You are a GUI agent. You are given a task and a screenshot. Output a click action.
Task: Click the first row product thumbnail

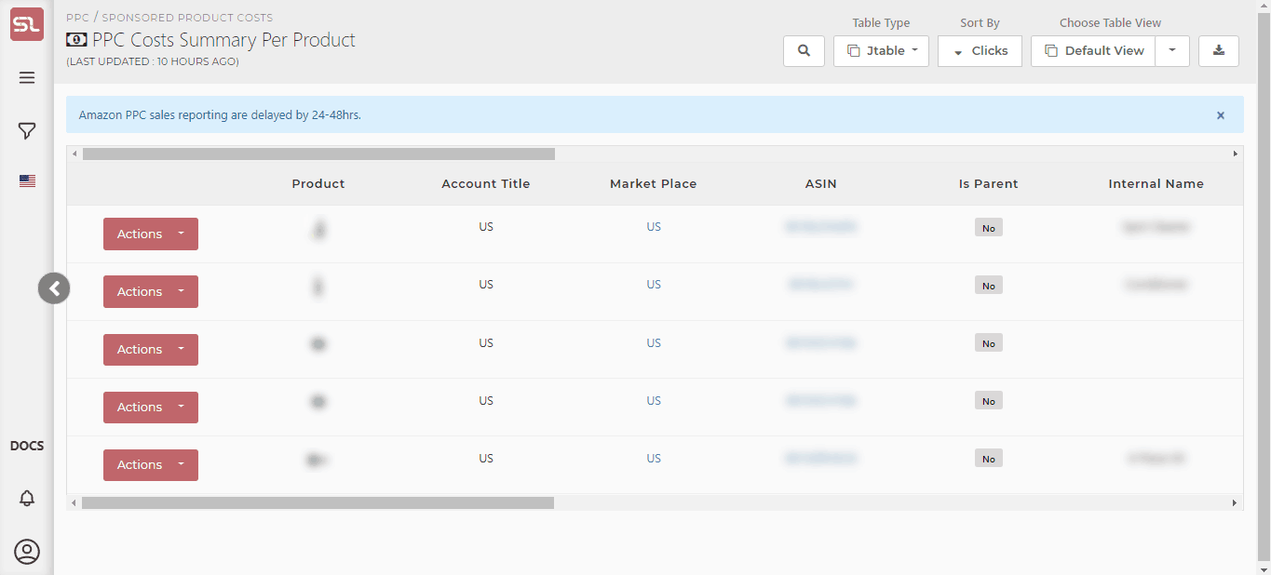click(x=318, y=229)
